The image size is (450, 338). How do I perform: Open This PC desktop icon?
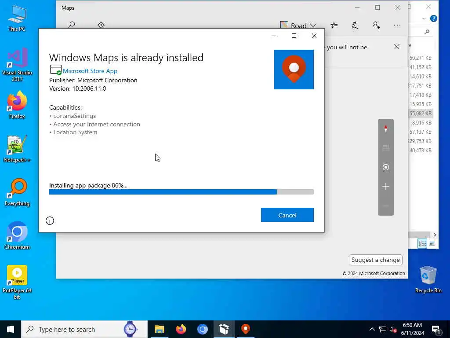pyautogui.click(x=17, y=18)
